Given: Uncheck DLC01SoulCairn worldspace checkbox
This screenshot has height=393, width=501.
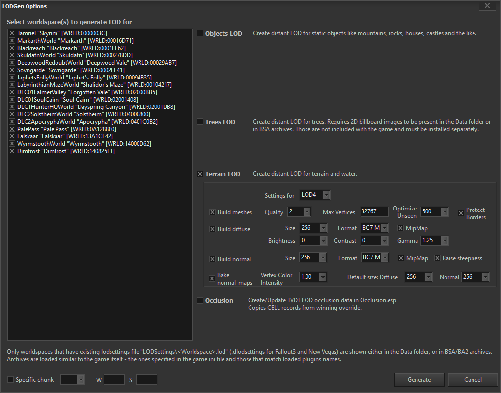Looking at the screenshot, I should (x=12, y=99).
